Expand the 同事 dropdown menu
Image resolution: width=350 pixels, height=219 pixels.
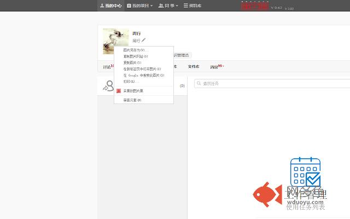(168, 5)
